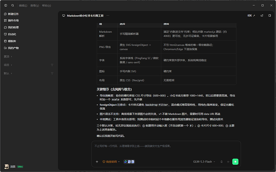Open the conversation in IDE
This screenshot has height=172, width=276.
tap(251, 16)
